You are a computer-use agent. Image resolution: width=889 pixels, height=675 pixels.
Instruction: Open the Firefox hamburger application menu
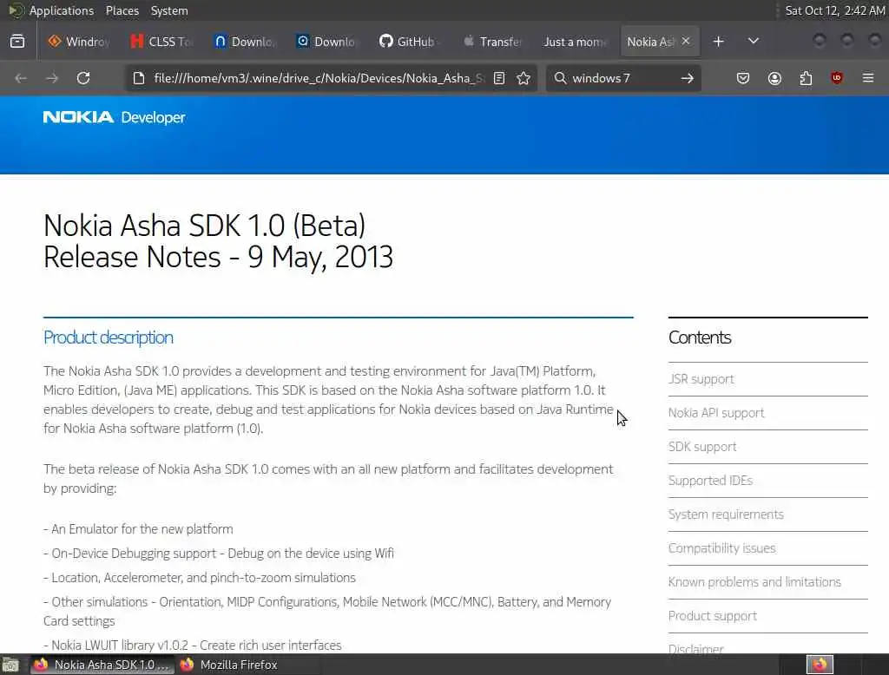(868, 78)
